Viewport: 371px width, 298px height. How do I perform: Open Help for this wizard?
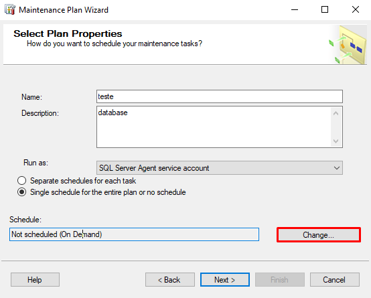tap(35, 280)
